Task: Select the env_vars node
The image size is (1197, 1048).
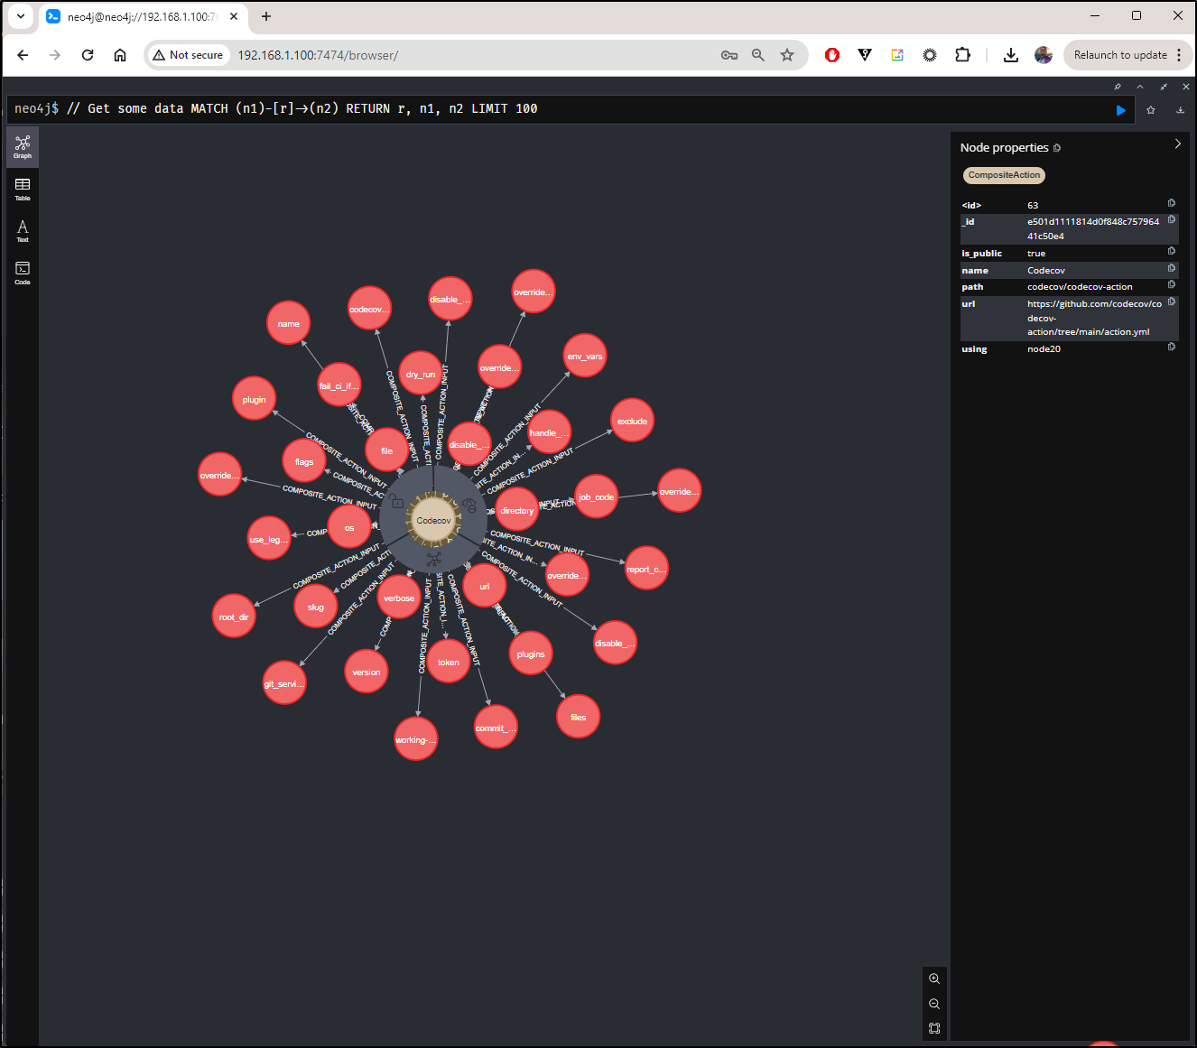Action: (x=584, y=357)
